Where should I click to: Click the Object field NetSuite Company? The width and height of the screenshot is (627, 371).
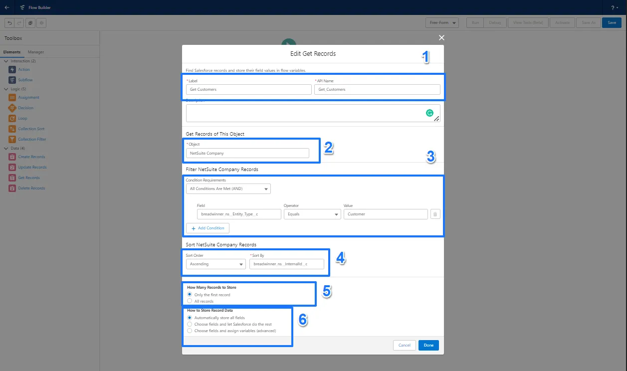(x=247, y=153)
